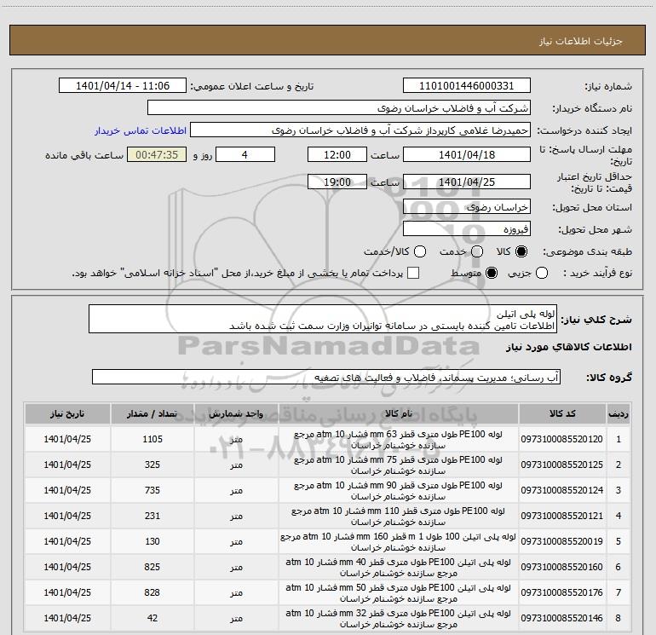Click the announcement date field 1401/04/14 - 11:06
The height and width of the screenshot is (635, 656).
[x=123, y=86]
